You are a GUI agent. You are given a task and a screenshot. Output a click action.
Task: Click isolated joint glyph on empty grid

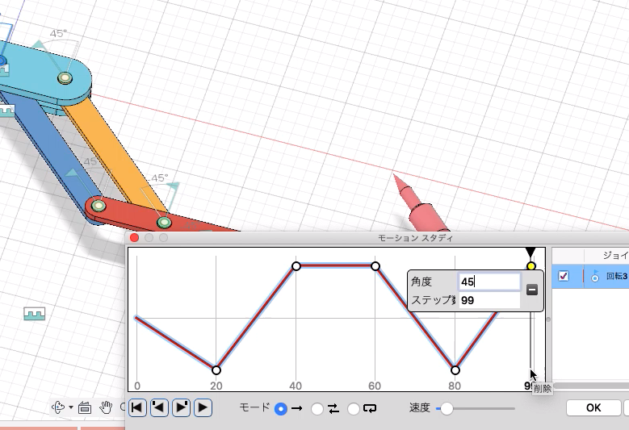pyautogui.click(x=35, y=313)
